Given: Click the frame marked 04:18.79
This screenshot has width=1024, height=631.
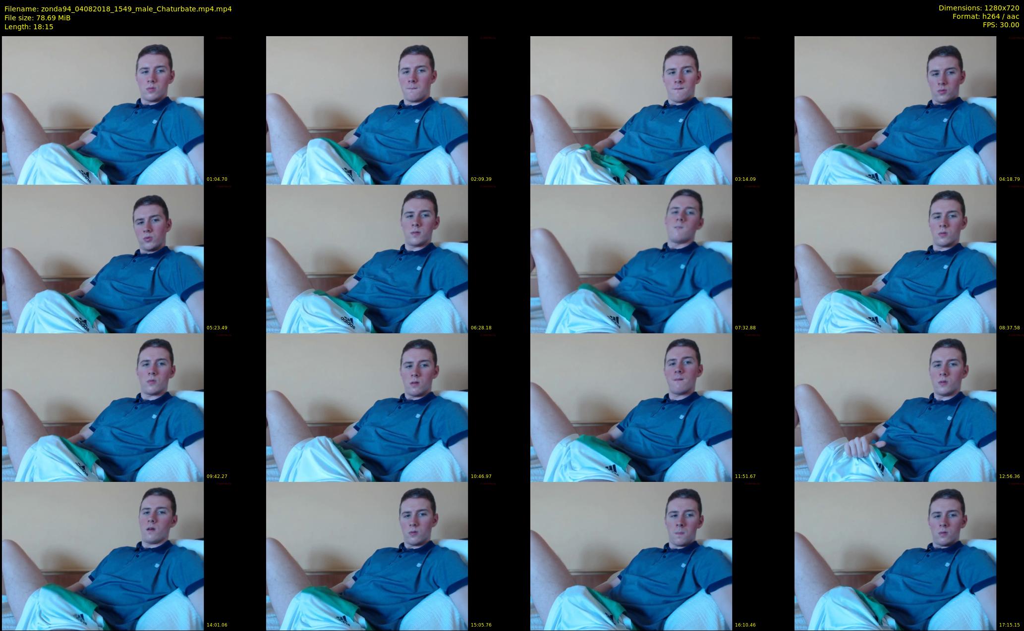Looking at the screenshot, I should pos(895,110).
